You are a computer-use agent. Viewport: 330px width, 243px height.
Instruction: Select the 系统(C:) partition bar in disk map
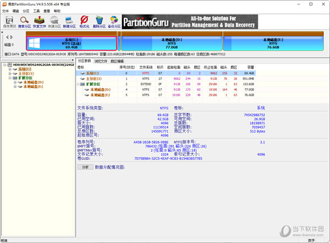[71, 43]
